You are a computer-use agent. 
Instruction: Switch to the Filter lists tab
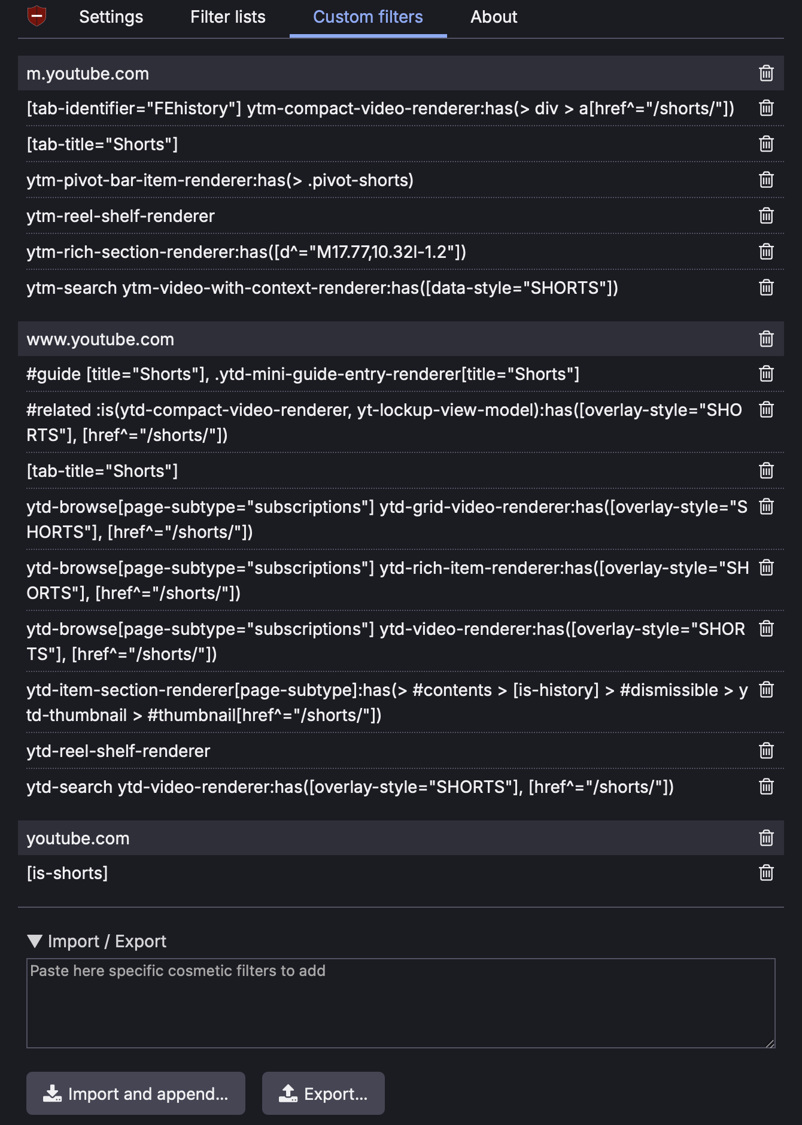[228, 17]
